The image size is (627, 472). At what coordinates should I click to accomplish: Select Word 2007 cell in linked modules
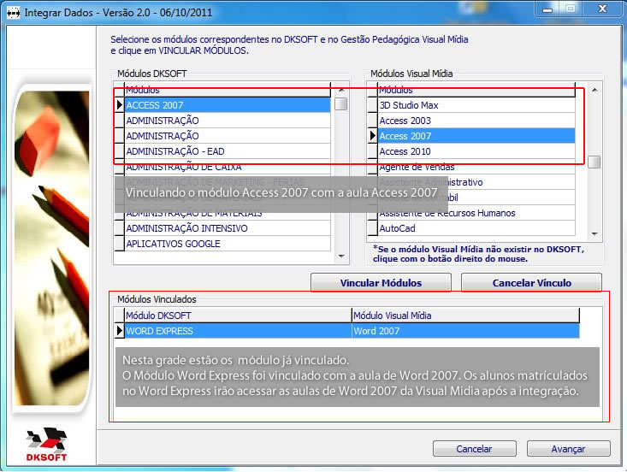point(465,331)
